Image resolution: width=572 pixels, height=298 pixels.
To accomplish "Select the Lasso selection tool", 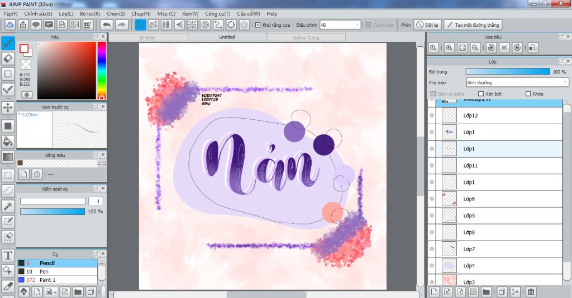I will pos(8,190).
